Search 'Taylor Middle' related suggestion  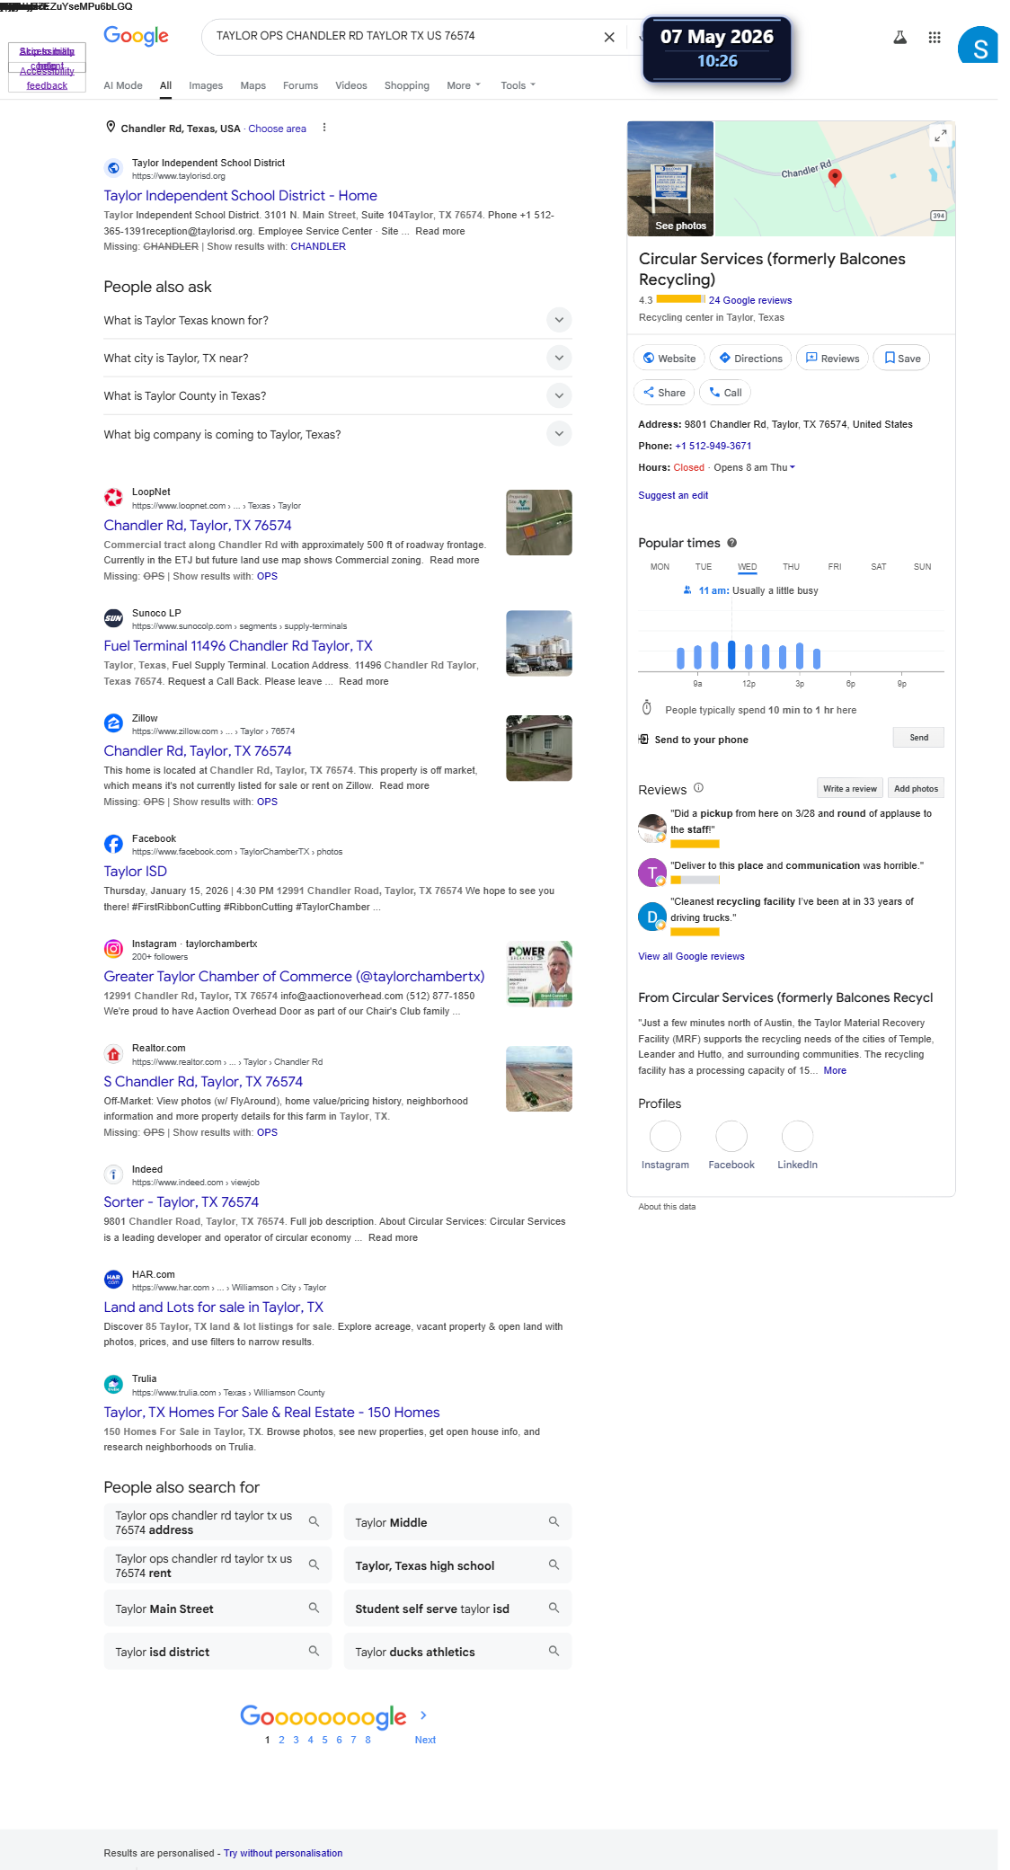(x=457, y=1522)
